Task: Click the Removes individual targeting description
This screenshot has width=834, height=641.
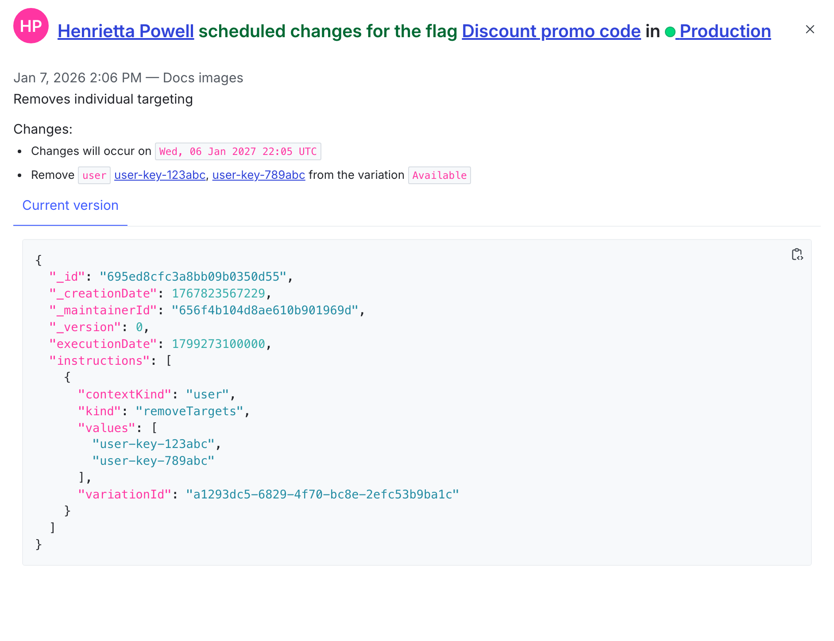Action: pyautogui.click(x=103, y=99)
